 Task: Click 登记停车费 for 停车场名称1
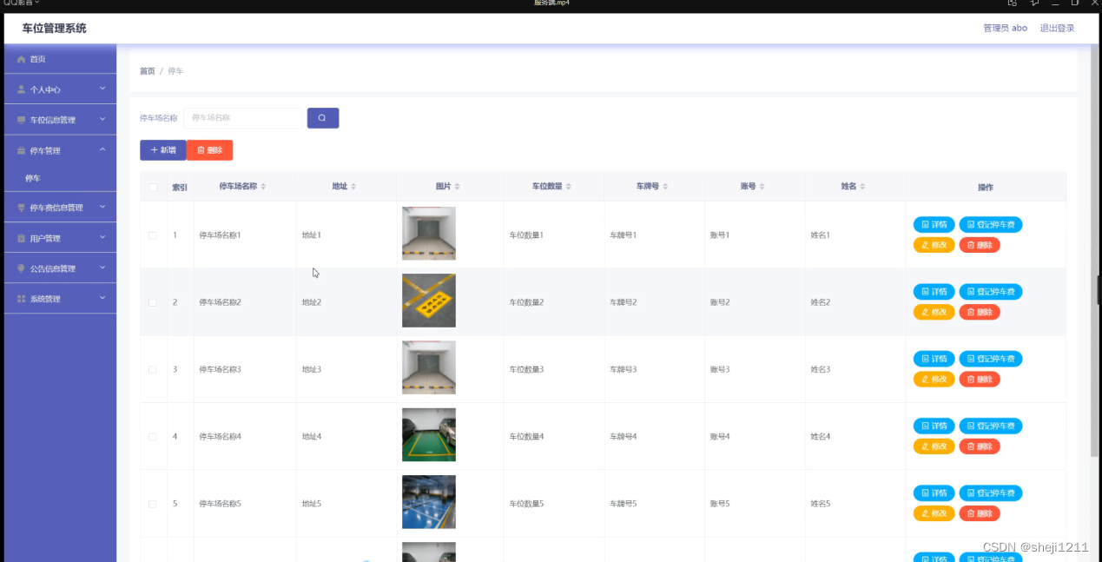(990, 225)
